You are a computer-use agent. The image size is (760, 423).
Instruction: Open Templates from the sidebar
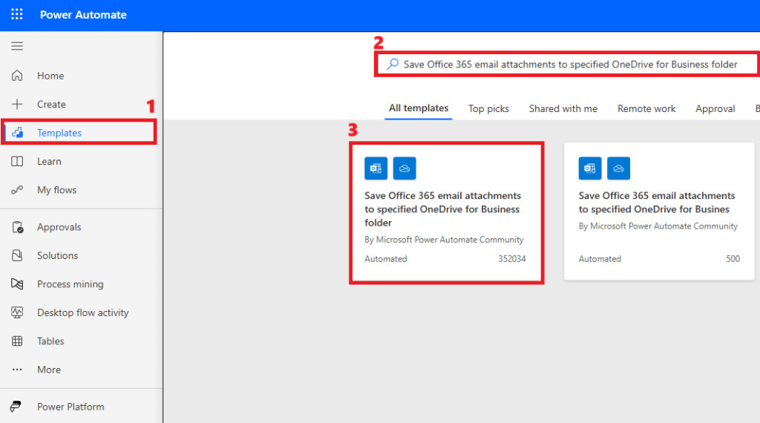pos(59,133)
